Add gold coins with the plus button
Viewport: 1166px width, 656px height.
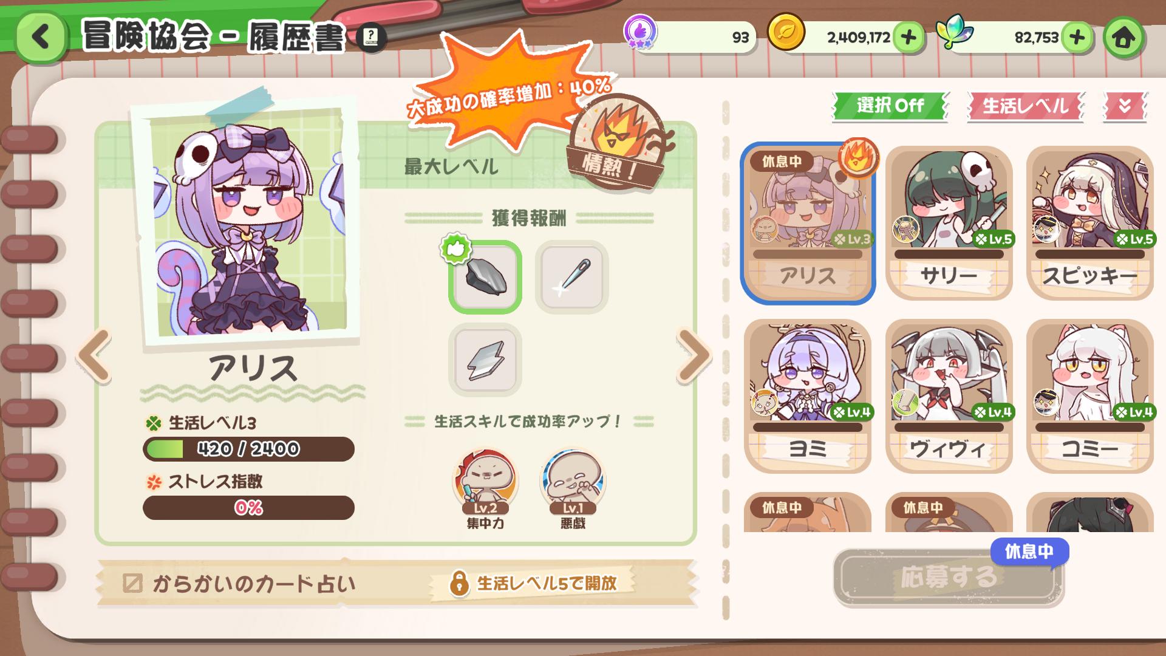point(909,38)
